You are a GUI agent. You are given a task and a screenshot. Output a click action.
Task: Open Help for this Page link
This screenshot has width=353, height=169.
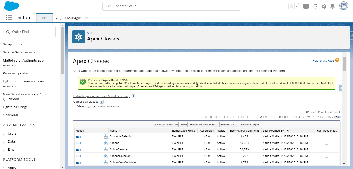pos(323,61)
